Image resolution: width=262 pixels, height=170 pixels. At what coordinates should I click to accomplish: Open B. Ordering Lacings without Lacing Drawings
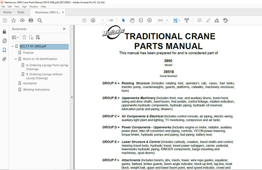(x=44, y=76)
